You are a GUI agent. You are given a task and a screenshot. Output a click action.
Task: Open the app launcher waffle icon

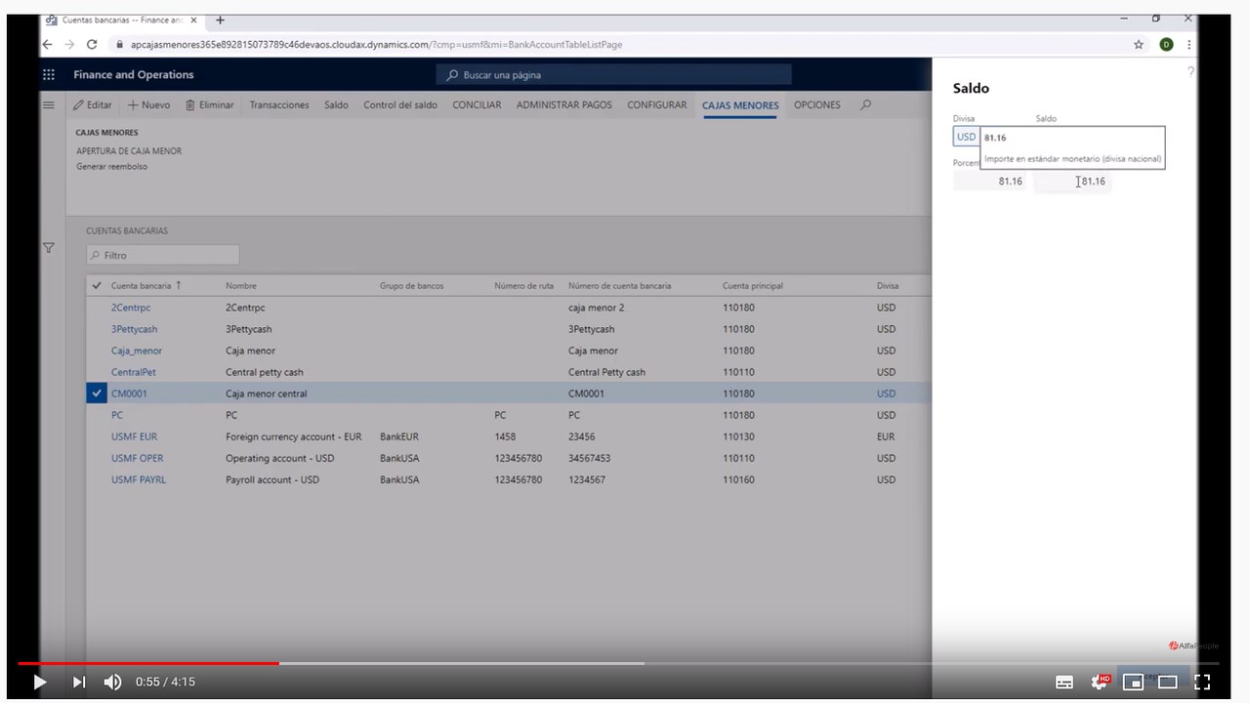[x=49, y=74]
